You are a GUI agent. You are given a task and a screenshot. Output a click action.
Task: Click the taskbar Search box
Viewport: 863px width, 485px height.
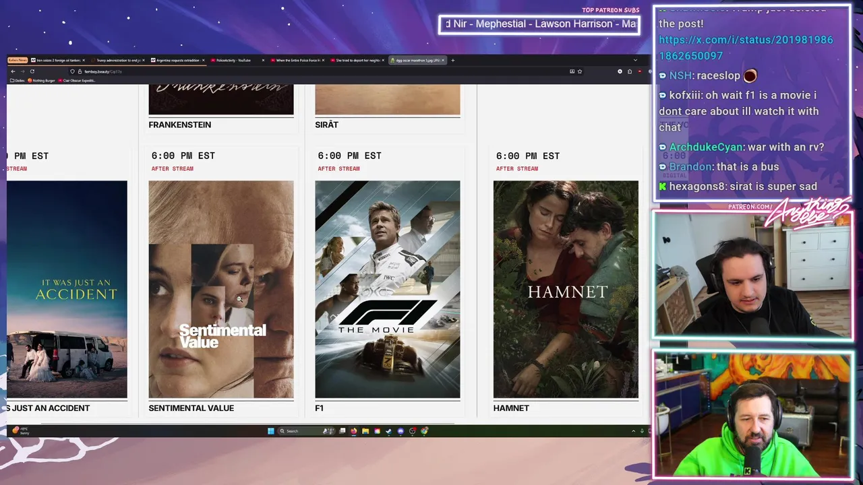coord(306,431)
